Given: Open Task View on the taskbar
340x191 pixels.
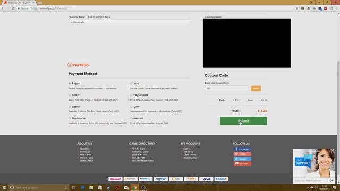Looking at the screenshot, I should click(74, 187).
